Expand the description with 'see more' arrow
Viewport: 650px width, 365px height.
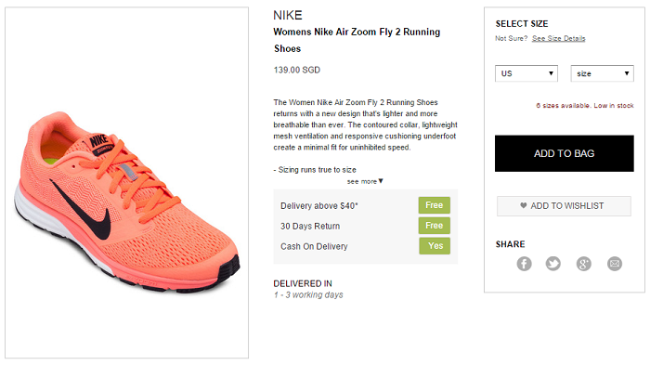[365, 181]
